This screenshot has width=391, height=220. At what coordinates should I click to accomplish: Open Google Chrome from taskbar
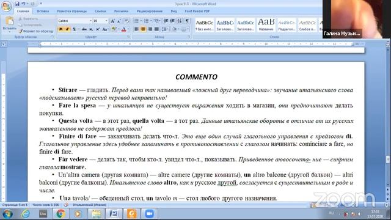point(60,214)
